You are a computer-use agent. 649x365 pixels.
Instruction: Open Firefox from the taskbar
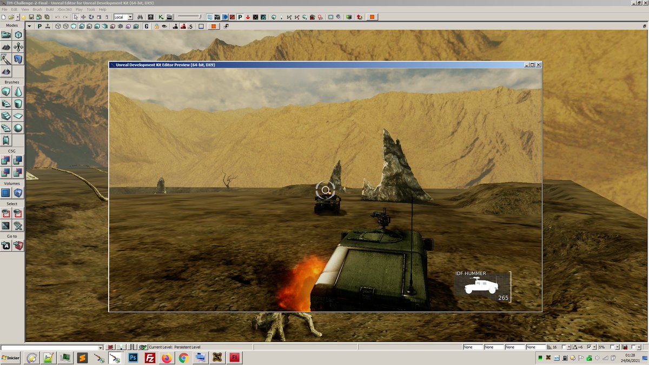pos(167,357)
